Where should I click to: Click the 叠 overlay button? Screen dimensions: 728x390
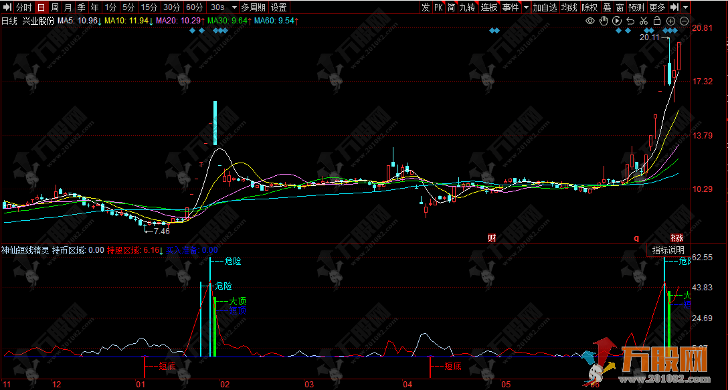click(607, 7)
